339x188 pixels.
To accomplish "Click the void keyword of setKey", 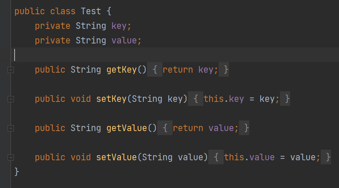I will pyautogui.click(x=81, y=99).
